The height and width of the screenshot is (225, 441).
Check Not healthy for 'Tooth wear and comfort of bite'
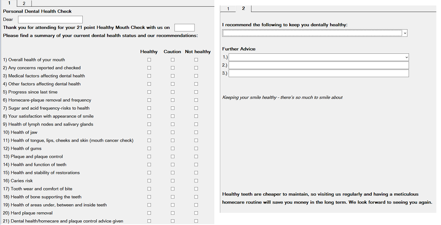click(196, 189)
